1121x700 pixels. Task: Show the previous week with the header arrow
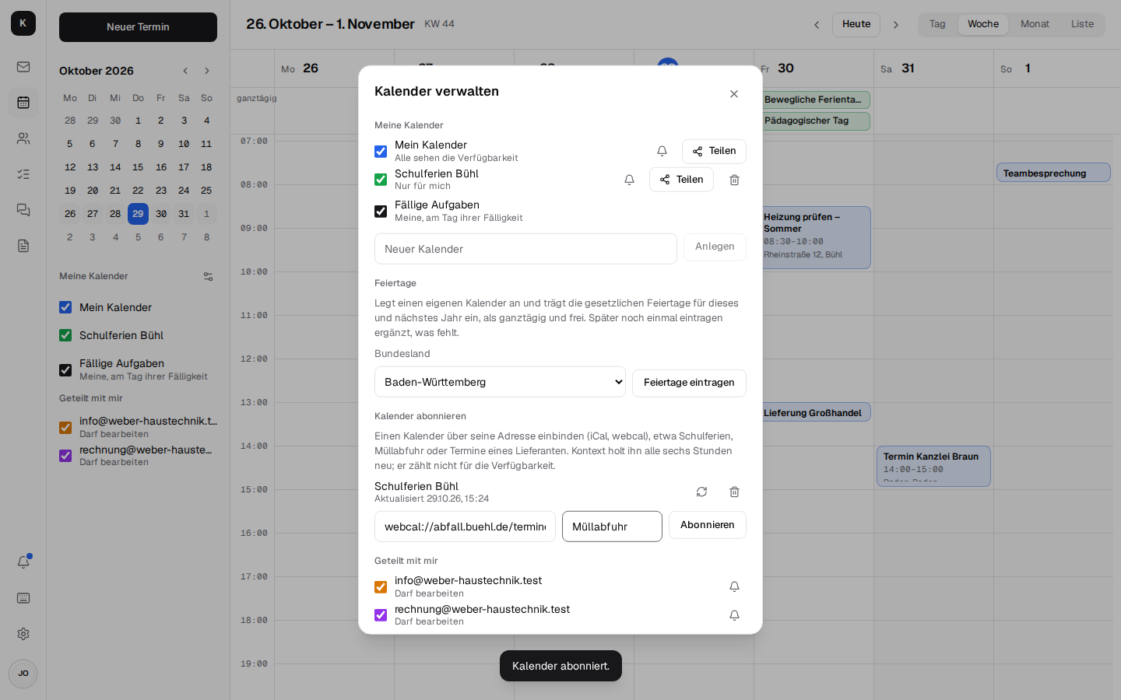pyautogui.click(x=817, y=25)
